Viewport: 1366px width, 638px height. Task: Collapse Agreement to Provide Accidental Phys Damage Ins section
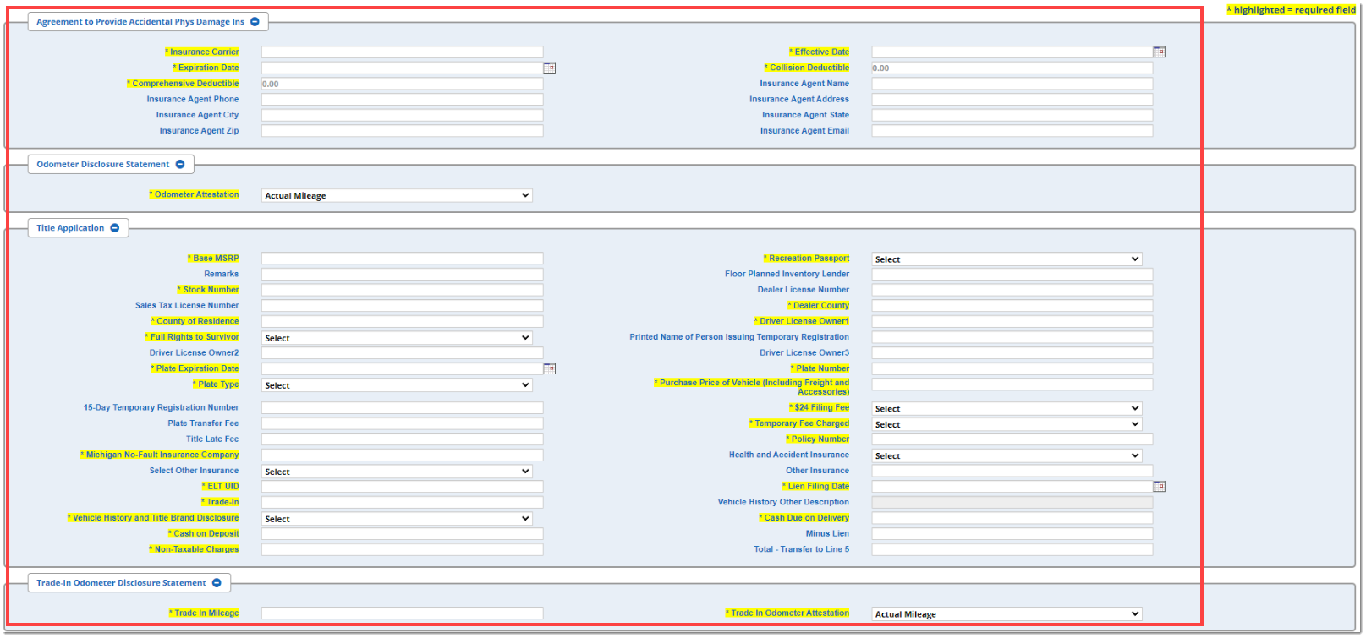pyautogui.click(x=255, y=22)
